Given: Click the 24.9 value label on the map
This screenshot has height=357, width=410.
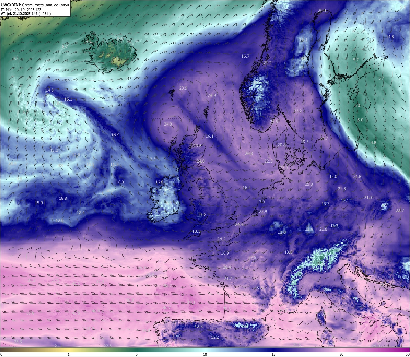Looking at the screenshot, I should 212,96.
